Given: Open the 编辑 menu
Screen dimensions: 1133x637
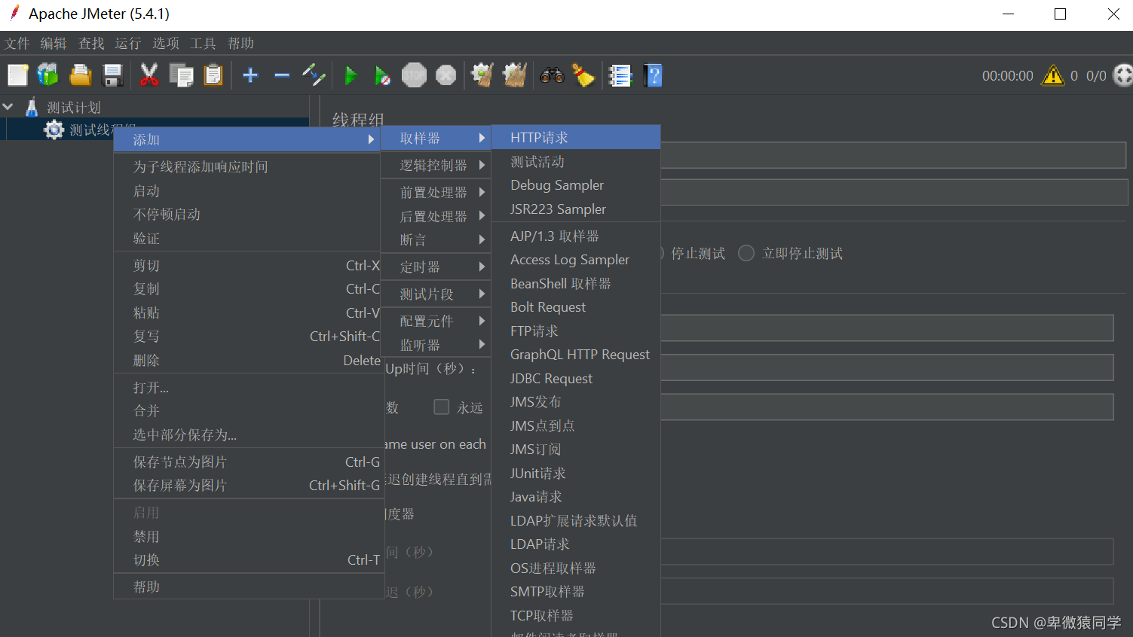Looking at the screenshot, I should (x=54, y=43).
